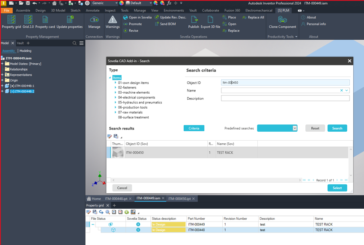Click the Object ID input field
The width and height of the screenshot is (364, 245).
285,83
